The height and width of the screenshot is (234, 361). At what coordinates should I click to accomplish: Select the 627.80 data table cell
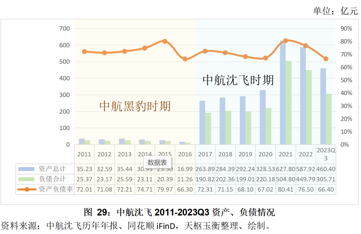click(285, 169)
